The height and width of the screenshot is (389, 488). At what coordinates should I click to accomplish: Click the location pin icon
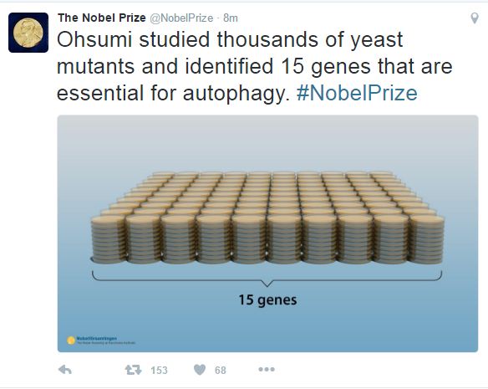point(475,18)
